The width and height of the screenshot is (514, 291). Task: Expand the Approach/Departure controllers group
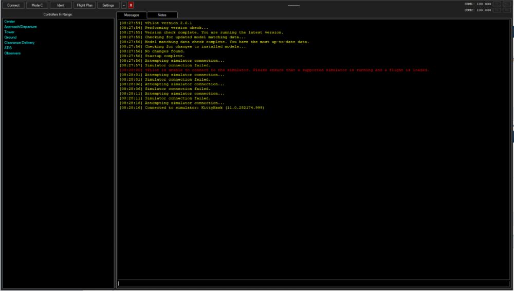[20, 27]
